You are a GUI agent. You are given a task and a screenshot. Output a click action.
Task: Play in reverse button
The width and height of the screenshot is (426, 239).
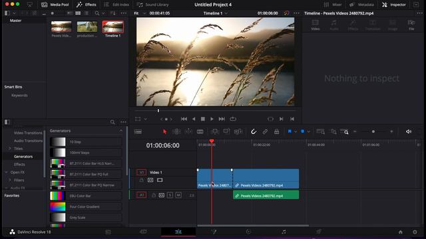(194, 119)
